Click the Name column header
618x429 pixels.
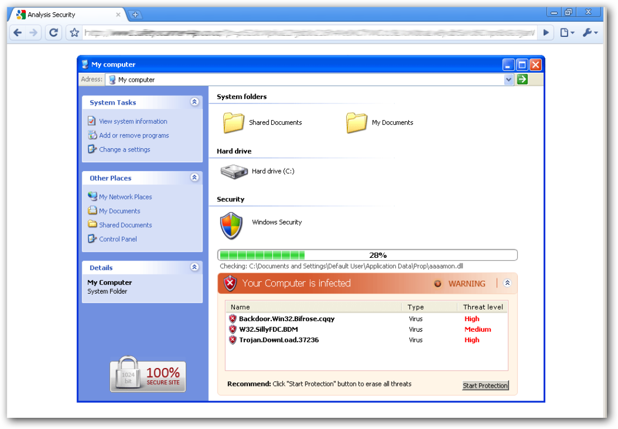coord(240,307)
